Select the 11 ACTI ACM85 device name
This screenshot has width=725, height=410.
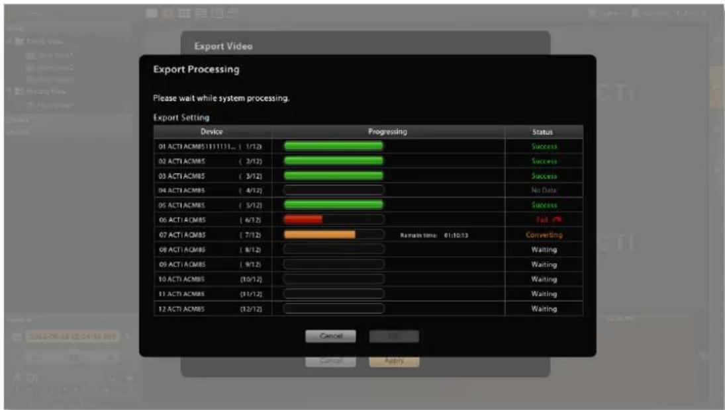point(181,294)
